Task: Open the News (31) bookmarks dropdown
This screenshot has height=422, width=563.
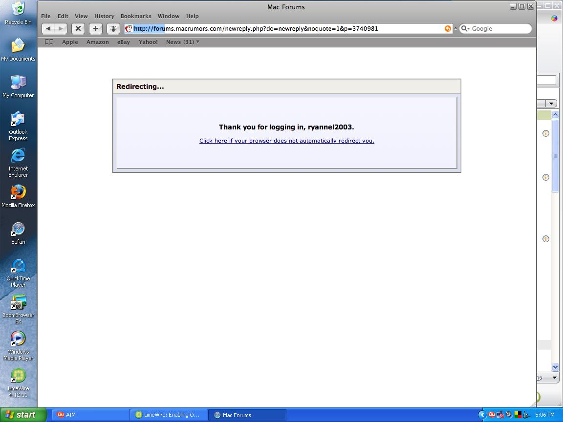Action: (x=182, y=42)
